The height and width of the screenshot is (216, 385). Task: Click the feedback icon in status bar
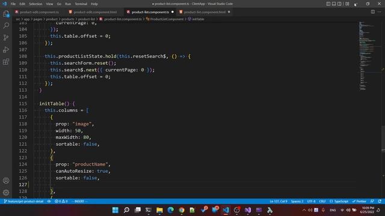(372, 202)
